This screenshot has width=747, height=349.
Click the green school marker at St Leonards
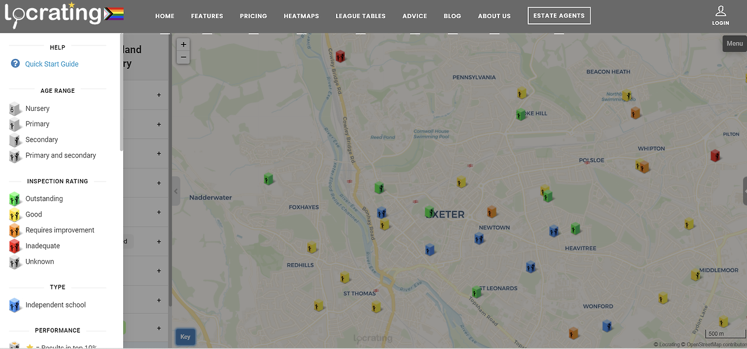click(x=477, y=292)
